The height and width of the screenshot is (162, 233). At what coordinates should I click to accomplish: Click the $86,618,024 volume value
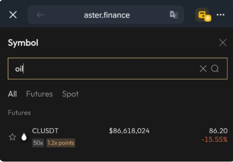(x=129, y=131)
